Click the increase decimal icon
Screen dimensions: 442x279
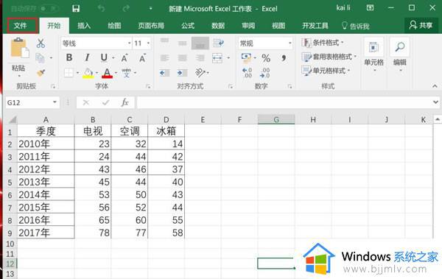click(x=248, y=73)
